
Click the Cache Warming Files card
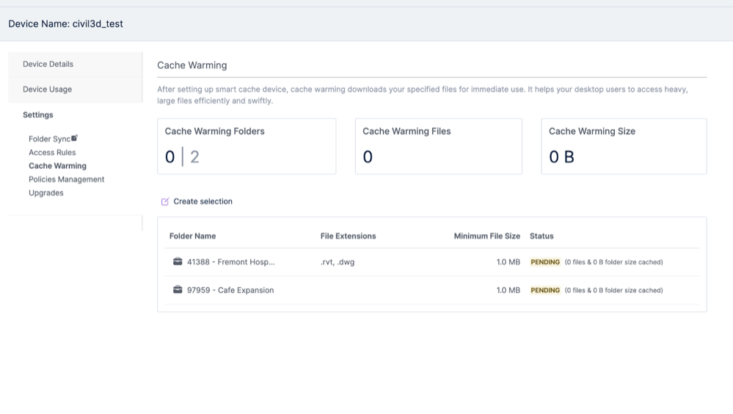(x=439, y=146)
